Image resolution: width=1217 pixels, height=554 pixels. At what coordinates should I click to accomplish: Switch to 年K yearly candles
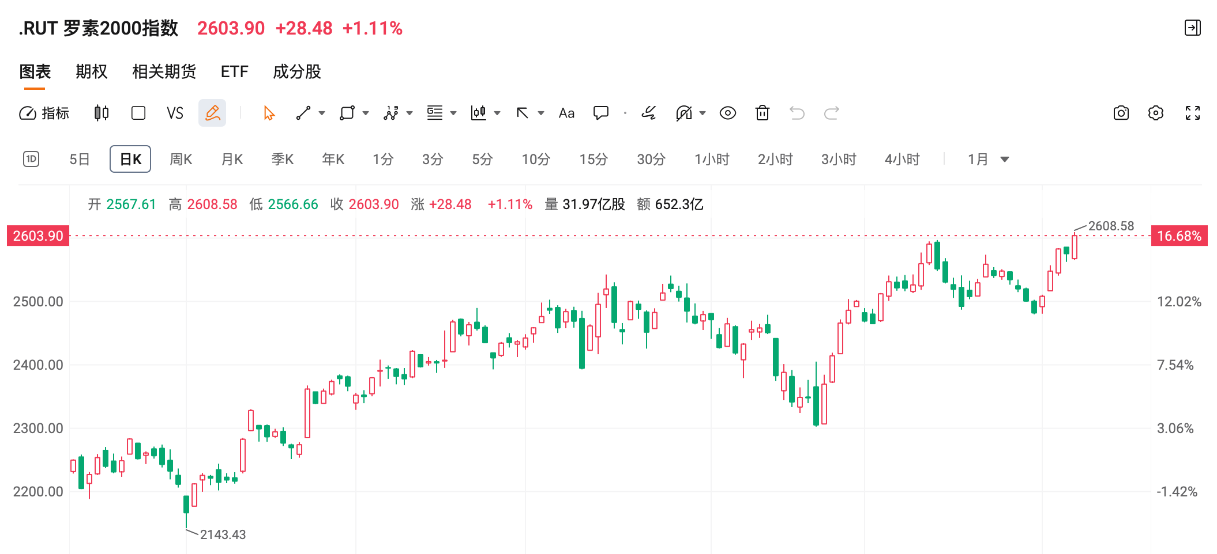point(333,160)
